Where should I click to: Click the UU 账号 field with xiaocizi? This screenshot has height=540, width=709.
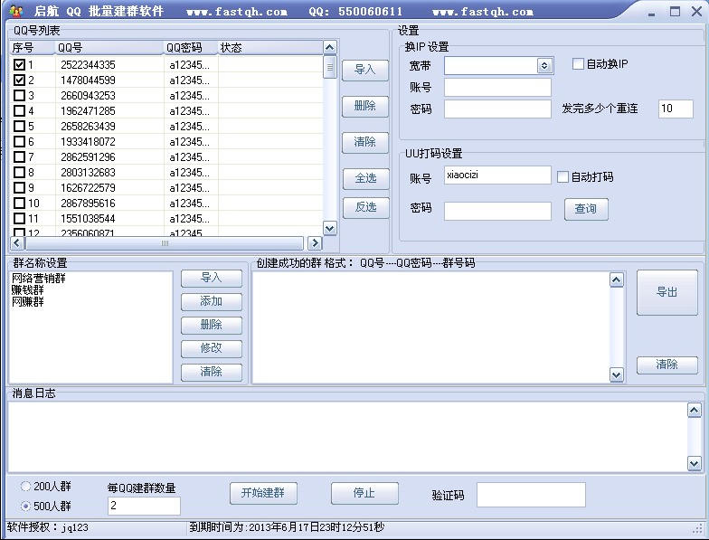[x=497, y=175]
